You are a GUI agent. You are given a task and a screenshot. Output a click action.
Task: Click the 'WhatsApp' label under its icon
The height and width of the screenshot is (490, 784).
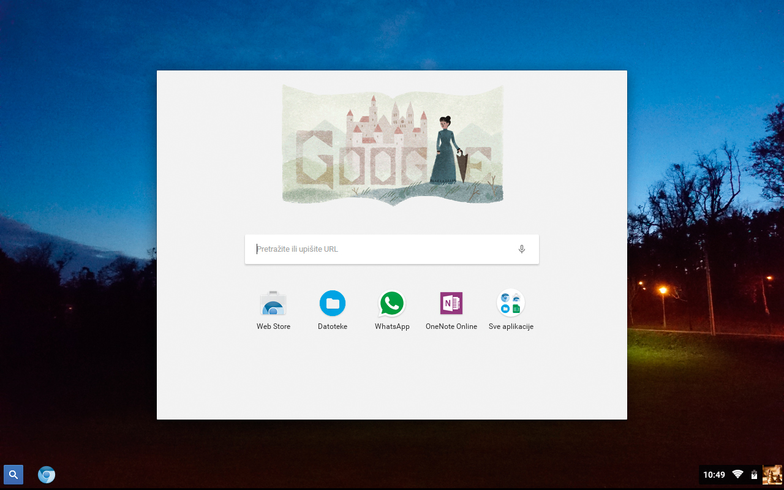coord(392,326)
